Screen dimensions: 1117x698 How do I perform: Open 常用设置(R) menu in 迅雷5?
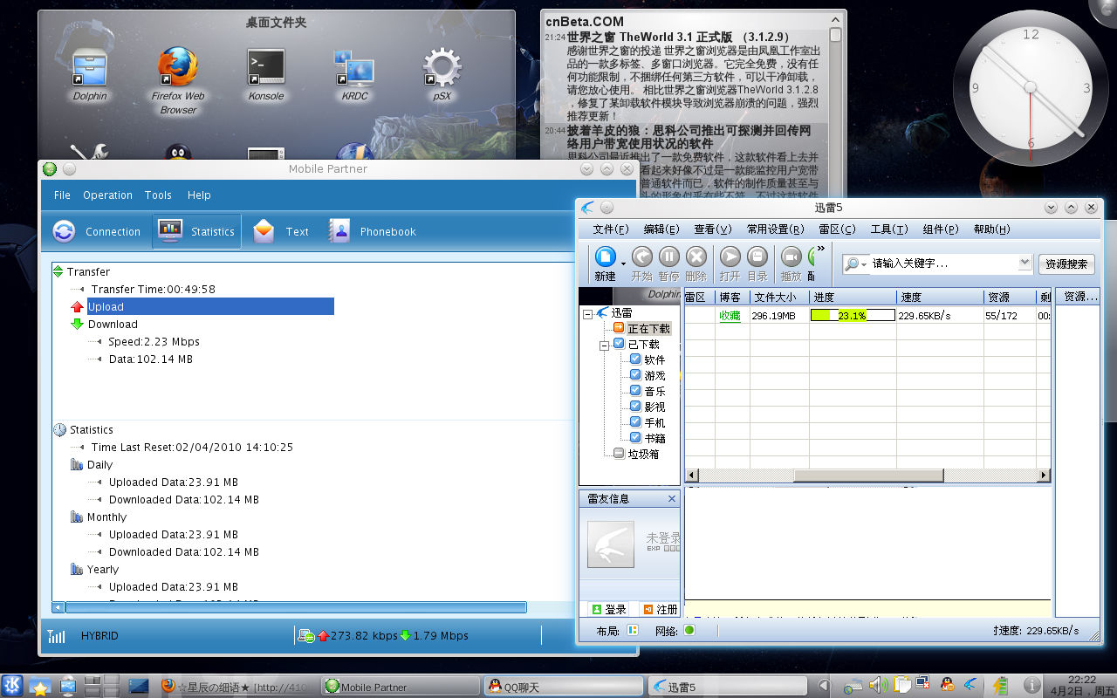(775, 229)
